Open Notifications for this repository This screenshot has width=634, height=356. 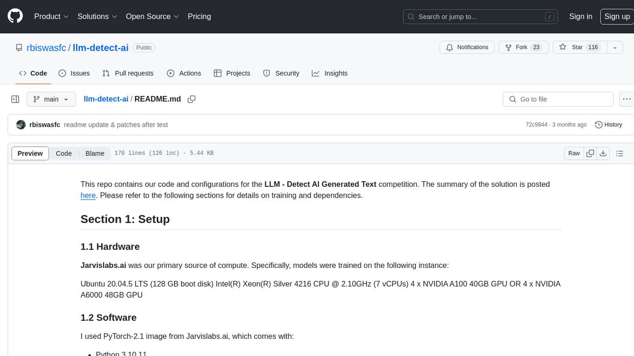coord(467,47)
